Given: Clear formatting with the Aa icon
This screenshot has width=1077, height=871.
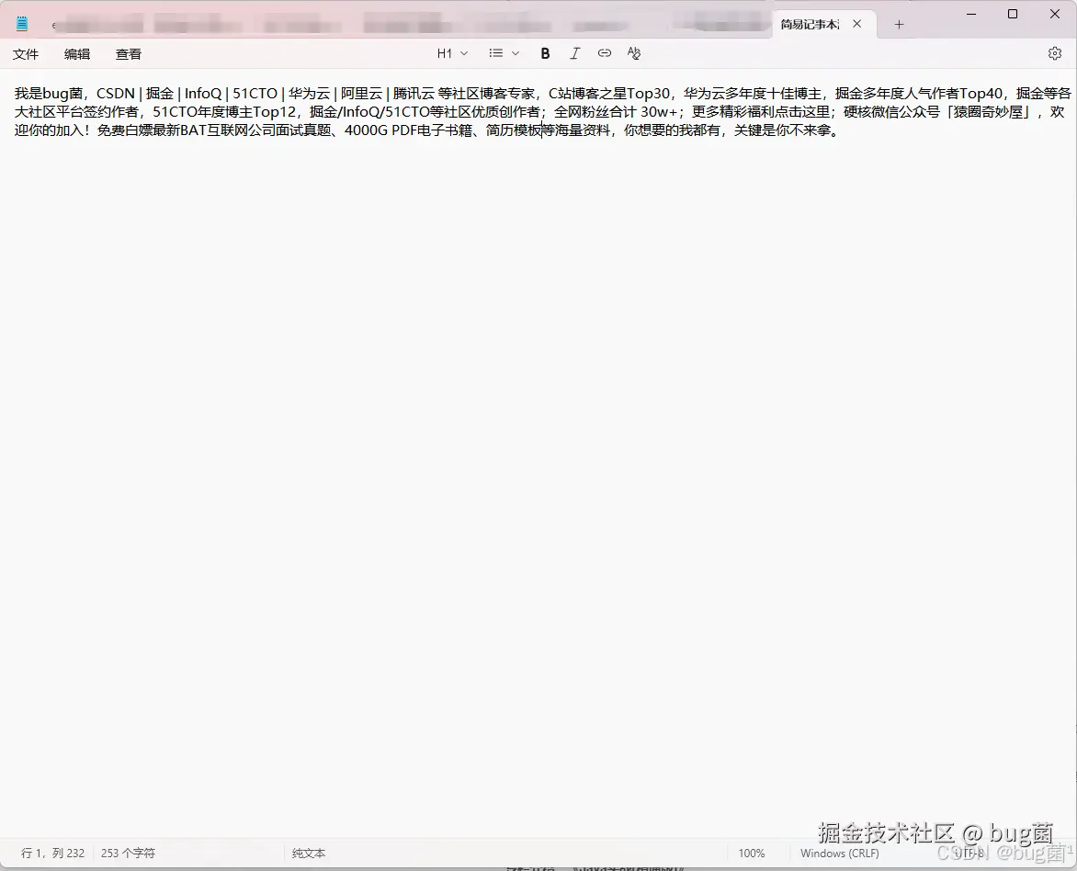Looking at the screenshot, I should tap(634, 53).
